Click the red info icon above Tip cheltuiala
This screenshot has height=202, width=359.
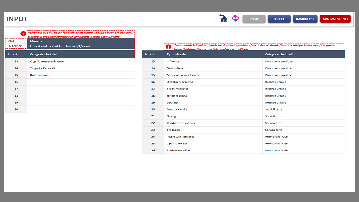pos(168,47)
